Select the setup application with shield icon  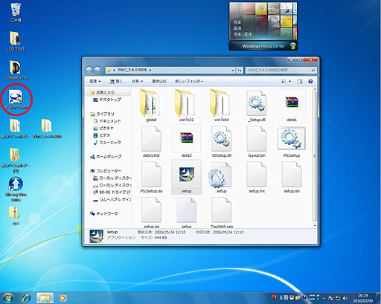pyautogui.click(x=186, y=177)
